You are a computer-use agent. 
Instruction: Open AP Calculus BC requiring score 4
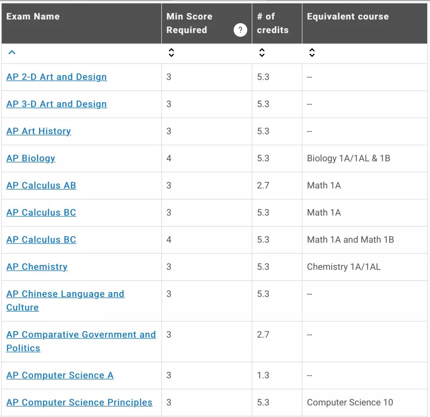(x=41, y=239)
